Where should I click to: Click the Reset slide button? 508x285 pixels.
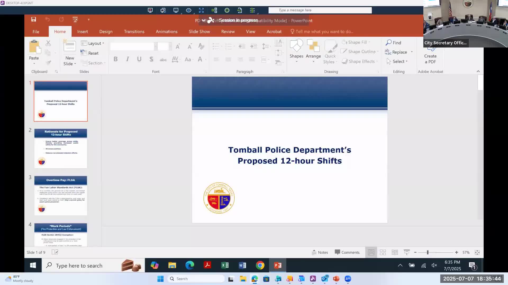point(90,53)
